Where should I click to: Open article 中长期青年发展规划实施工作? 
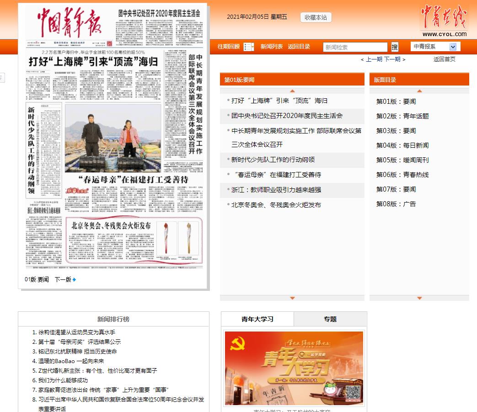[296, 138]
